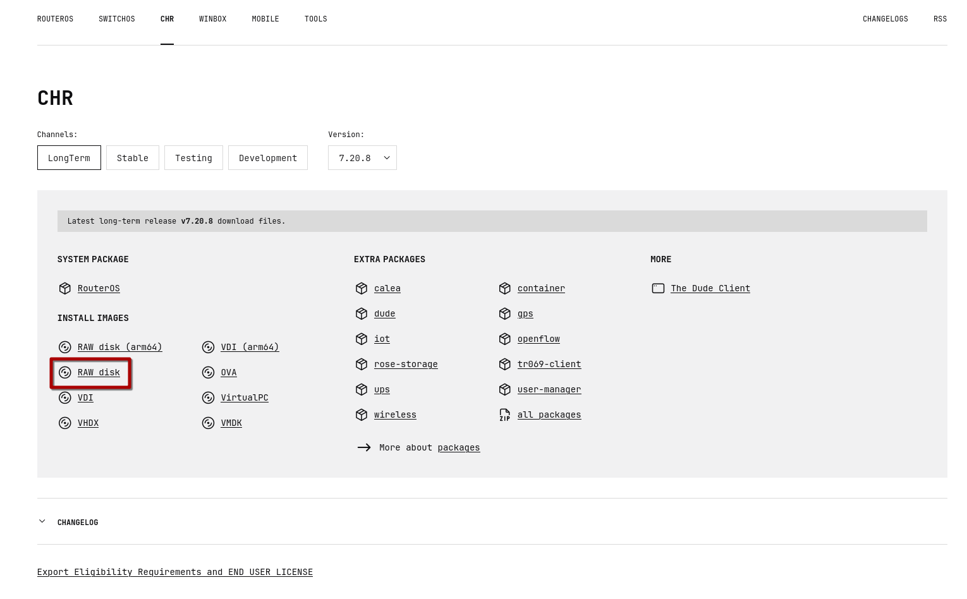The height and width of the screenshot is (599, 967).
Task: Download the OVA image
Action: tap(229, 372)
